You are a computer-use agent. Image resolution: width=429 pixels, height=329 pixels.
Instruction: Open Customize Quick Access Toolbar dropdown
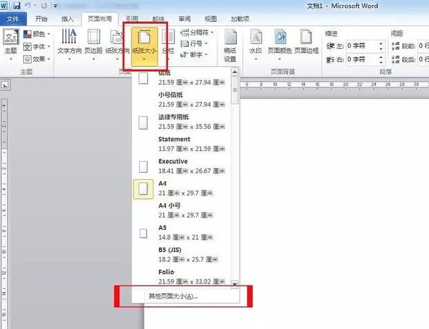tap(55, 6)
